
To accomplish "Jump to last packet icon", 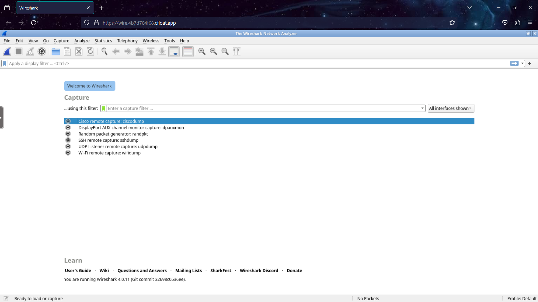I will click(x=162, y=52).
